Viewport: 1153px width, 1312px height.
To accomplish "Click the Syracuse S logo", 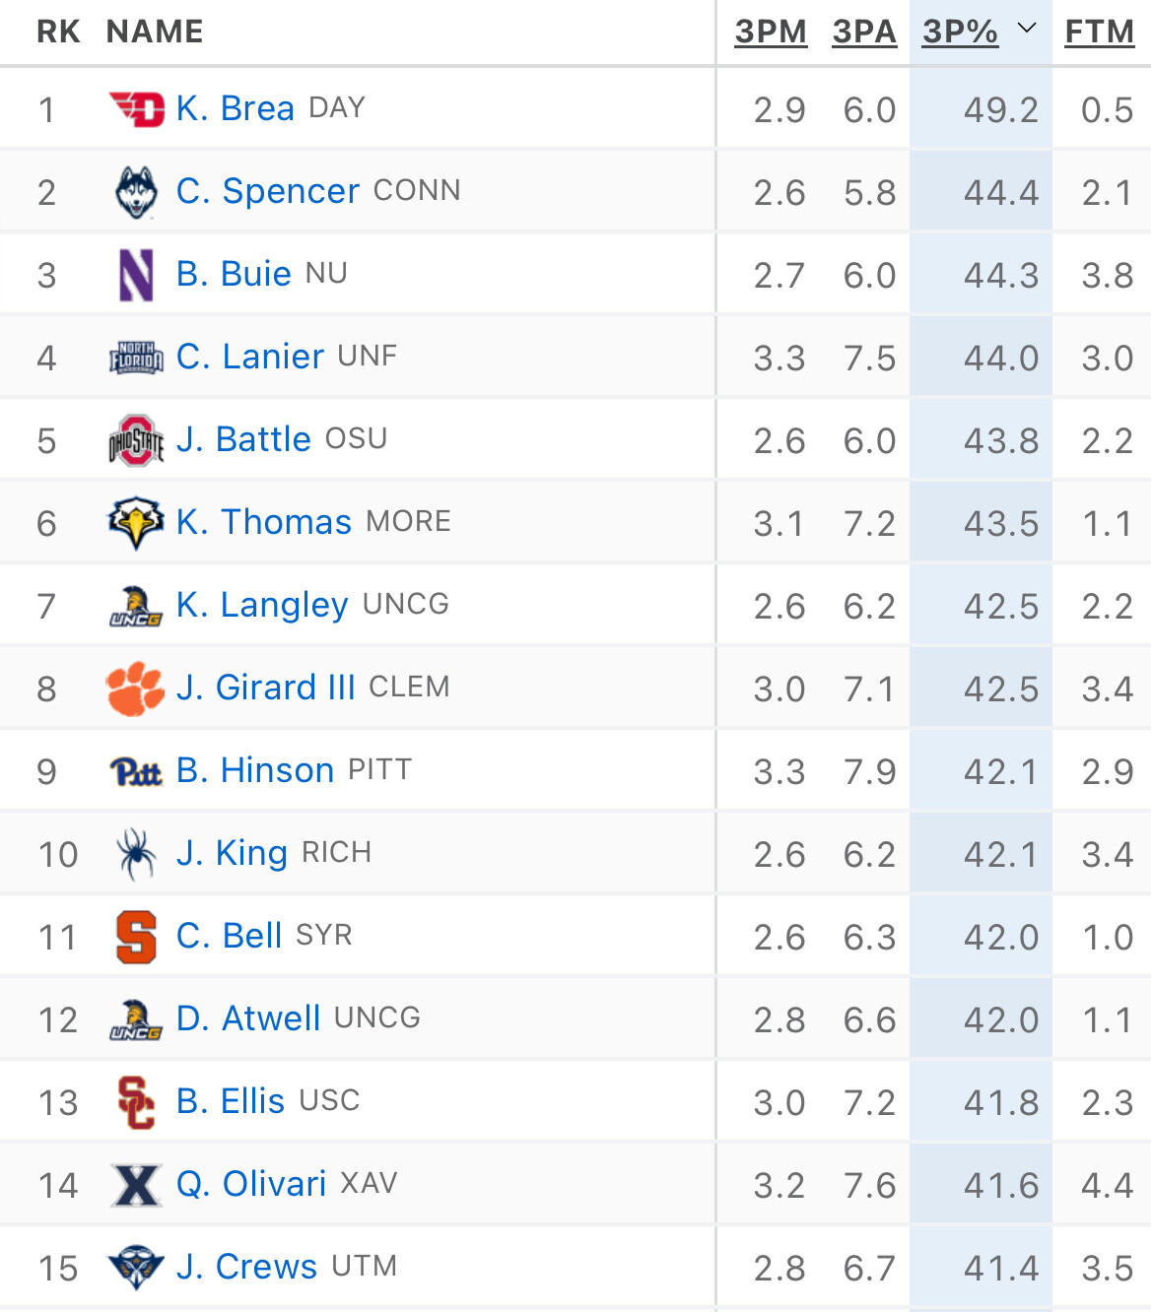I will [136, 937].
